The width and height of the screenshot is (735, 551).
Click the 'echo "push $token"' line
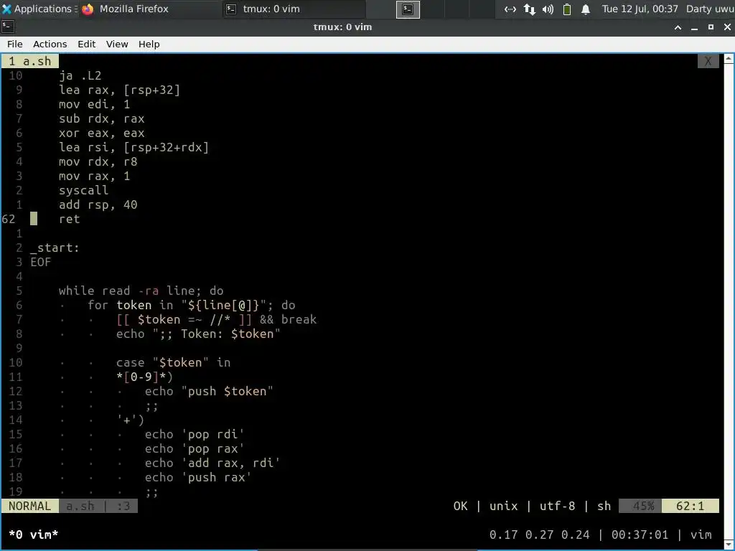click(209, 391)
